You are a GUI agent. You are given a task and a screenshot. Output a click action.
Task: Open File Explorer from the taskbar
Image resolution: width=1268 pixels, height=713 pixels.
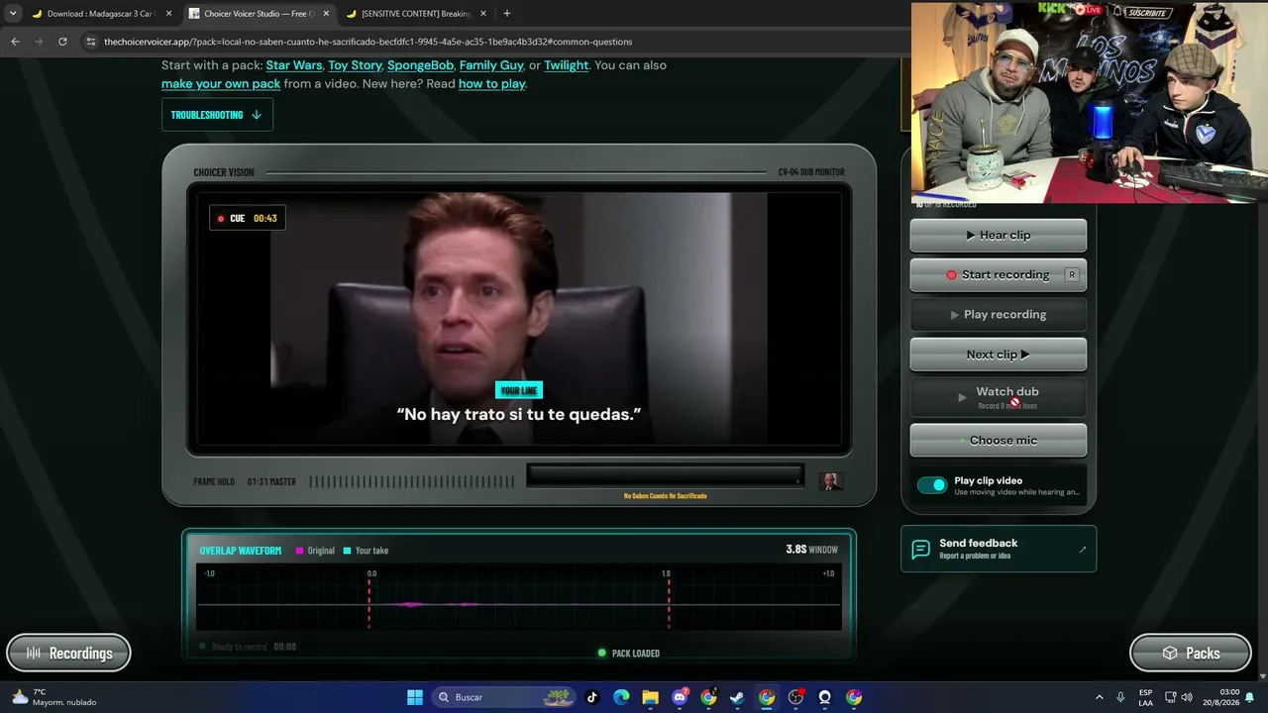[650, 697]
